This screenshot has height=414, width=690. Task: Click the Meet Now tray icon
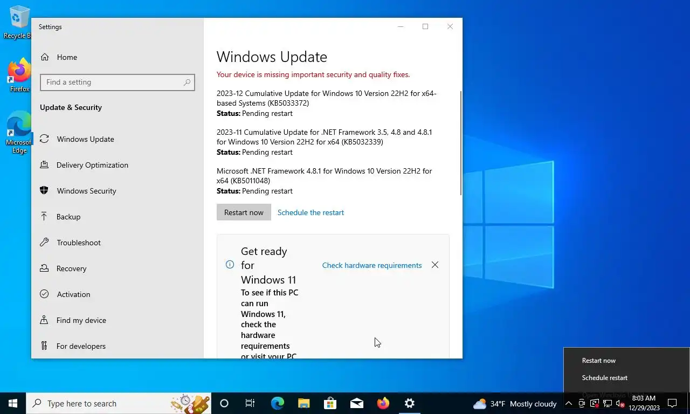point(582,403)
